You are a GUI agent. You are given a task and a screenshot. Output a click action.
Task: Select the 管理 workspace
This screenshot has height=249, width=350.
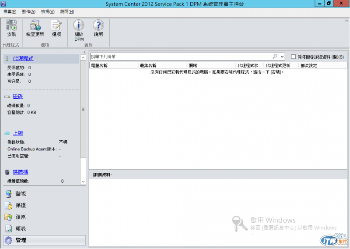click(x=45, y=240)
